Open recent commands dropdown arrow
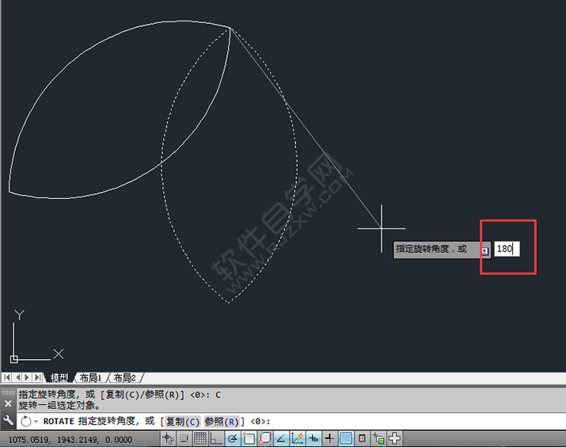Viewport: 566px width, 447px height. tap(36, 422)
